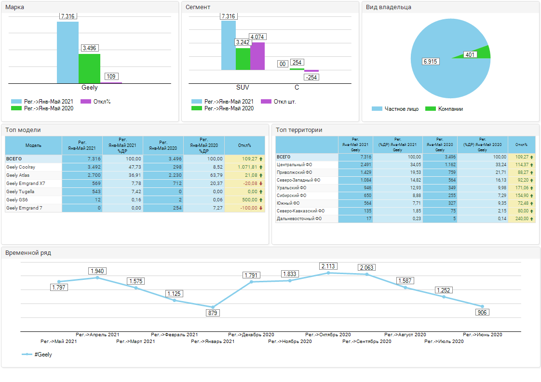Screen dimensions: 541x382
Task: Click the #Geely line legend marker
Action: click(x=27, y=355)
